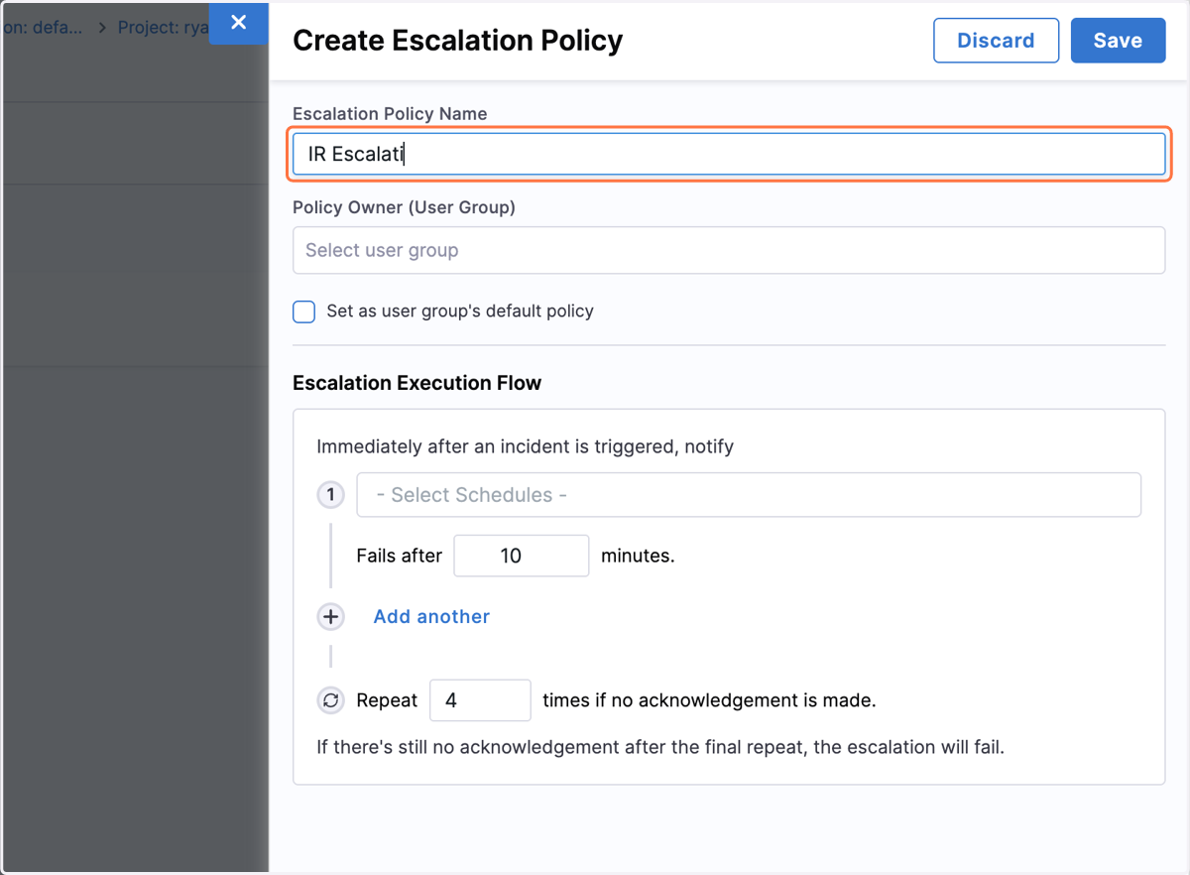
Task: Open the Select user group dropdown
Action: pyautogui.click(x=729, y=250)
